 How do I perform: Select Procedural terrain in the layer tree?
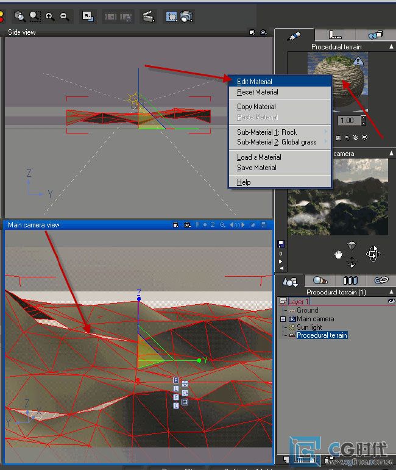coord(322,335)
